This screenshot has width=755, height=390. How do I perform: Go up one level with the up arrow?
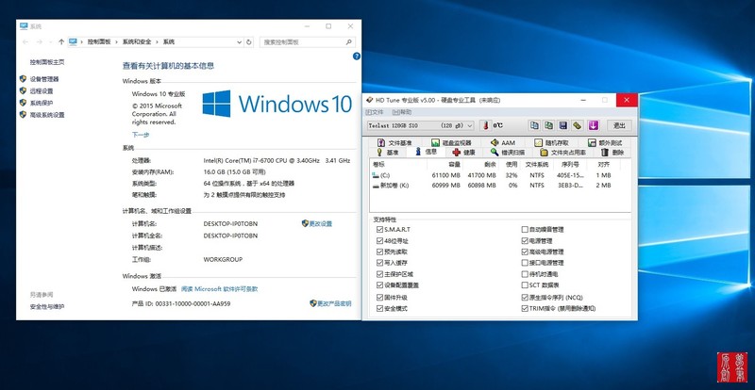tap(61, 42)
